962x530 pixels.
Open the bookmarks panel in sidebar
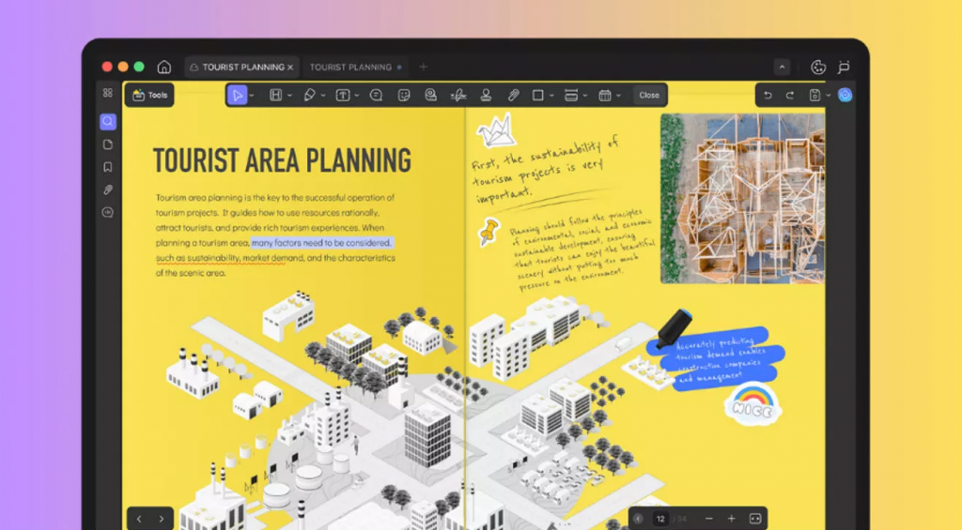coord(108,167)
